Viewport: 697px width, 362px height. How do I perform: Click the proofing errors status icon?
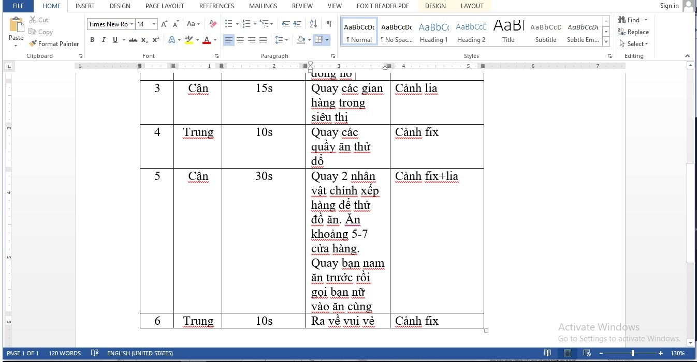[94, 353]
